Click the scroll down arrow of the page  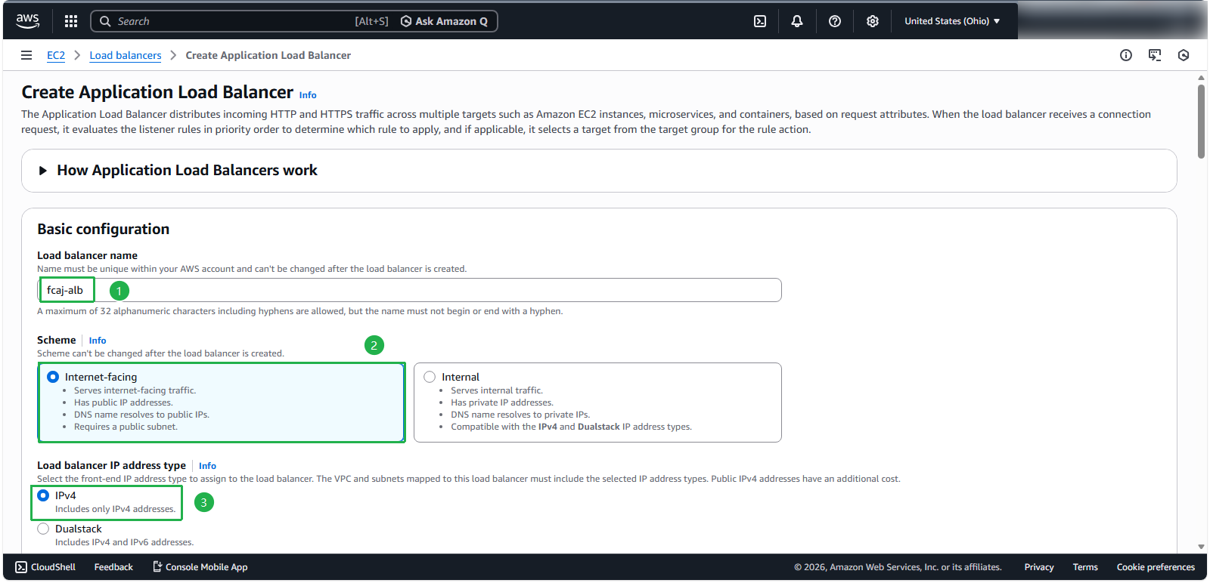(1201, 547)
